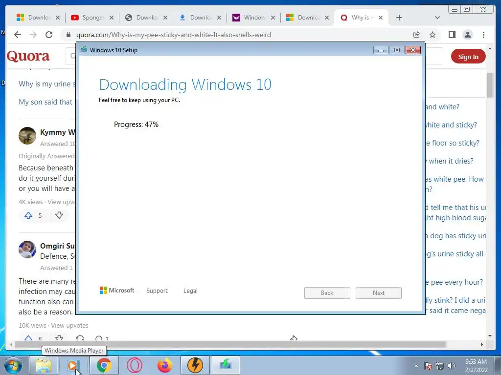The image size is (501, 375).
Task: Open the 'Why is my urine' related link
Action: [x=47, y=84]
